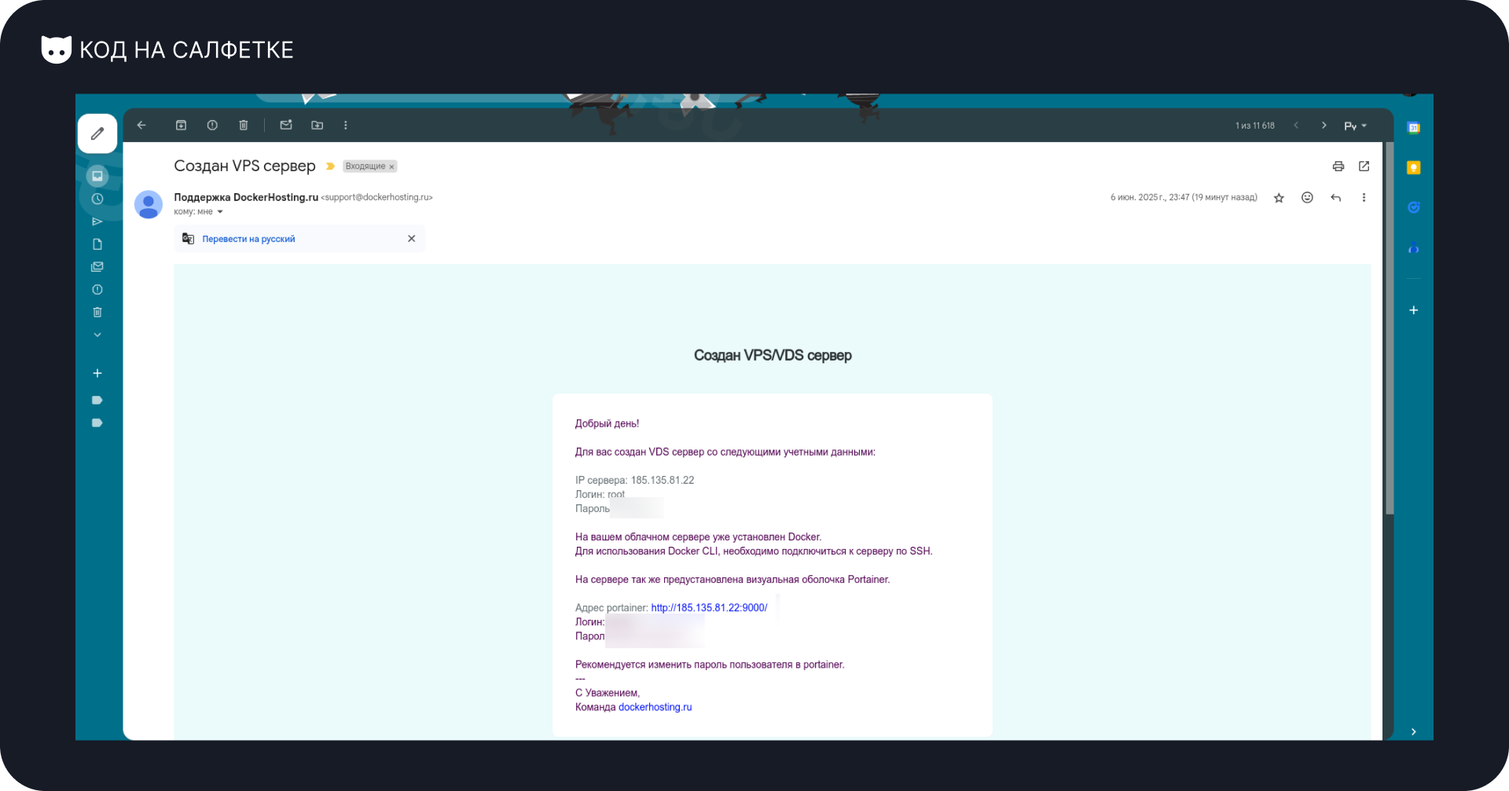Open Inbox in the left sidebar
This screenshot has width=1509, height=791.
click(x=97, y=176)
